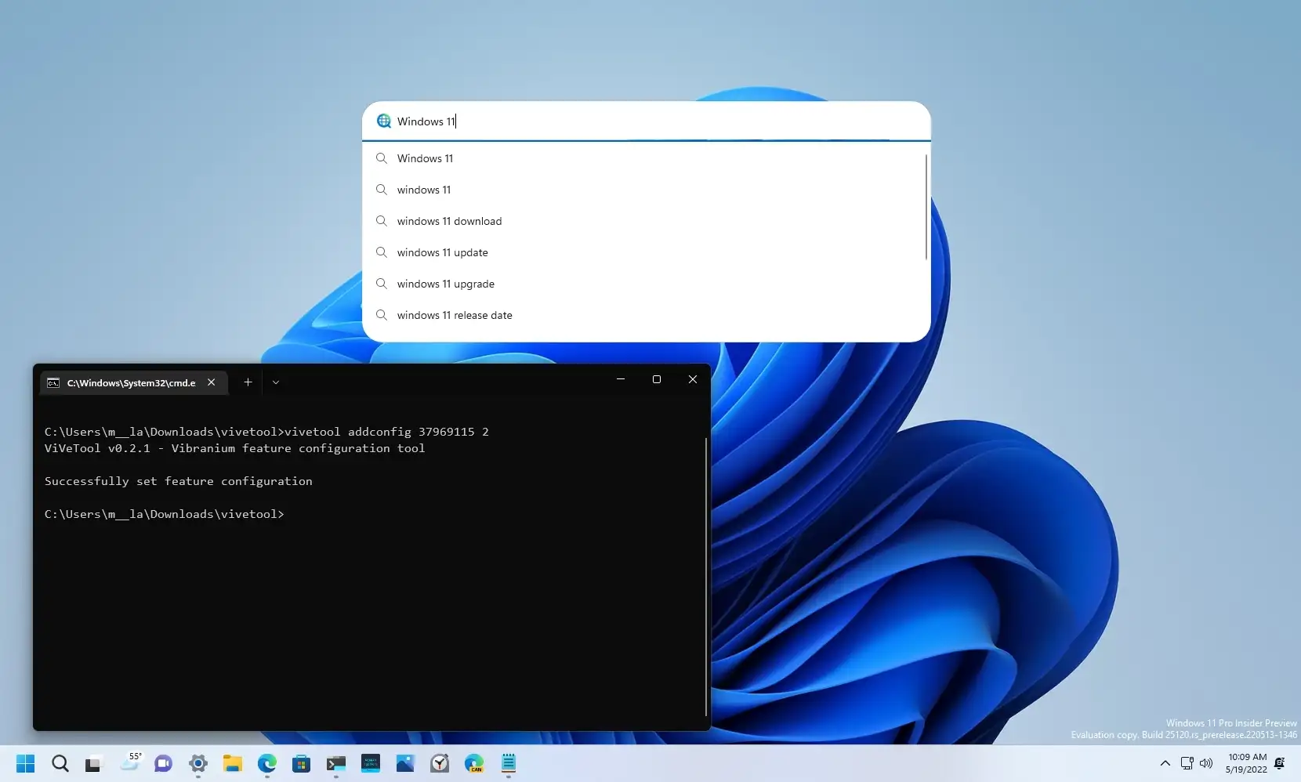This screenshot has width=1301, height=782.
Task: Open the Terminal profiles dropdown arrow
Action: pos(276,382)
